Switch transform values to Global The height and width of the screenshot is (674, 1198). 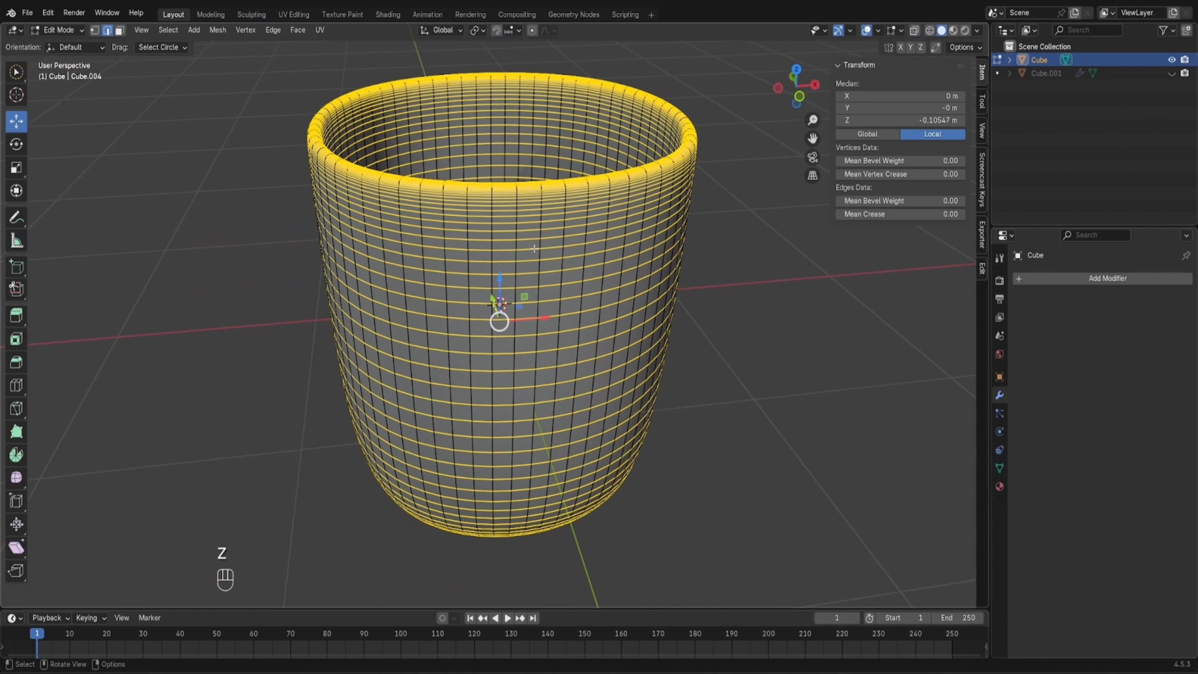click(867, 134)
